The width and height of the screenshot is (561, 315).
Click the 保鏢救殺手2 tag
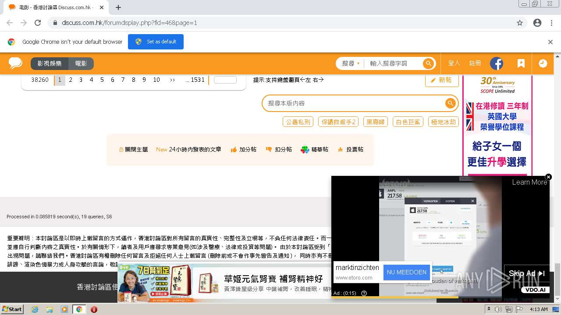click(x=338, y=122)
